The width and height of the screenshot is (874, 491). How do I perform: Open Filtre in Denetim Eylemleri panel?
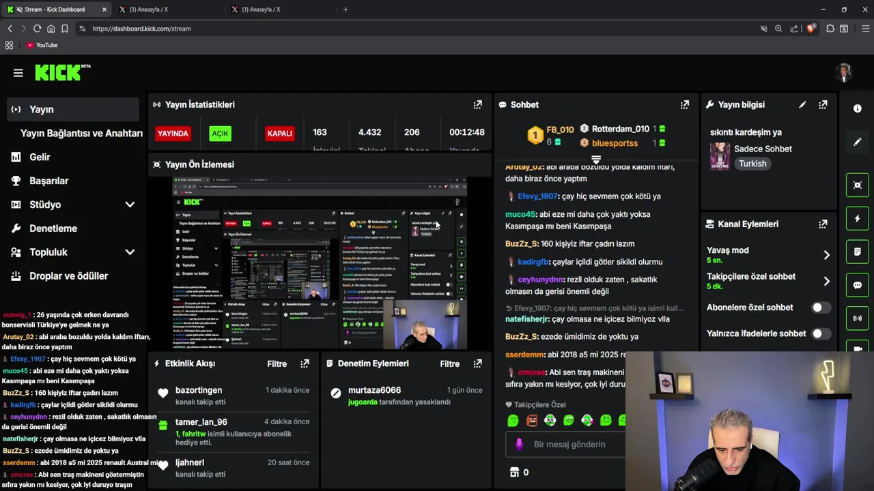[449, 363]
